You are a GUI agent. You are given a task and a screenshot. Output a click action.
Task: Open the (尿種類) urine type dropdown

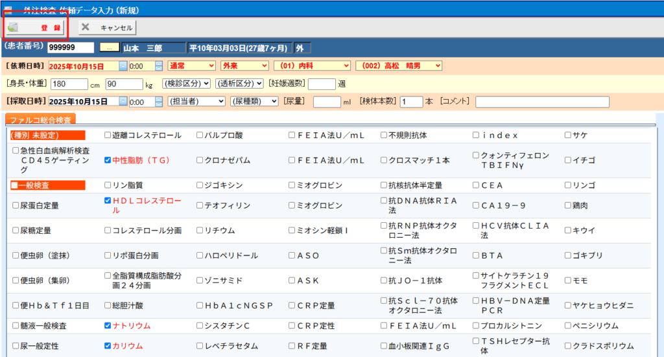pyautogui.click(x=254, y=102)
